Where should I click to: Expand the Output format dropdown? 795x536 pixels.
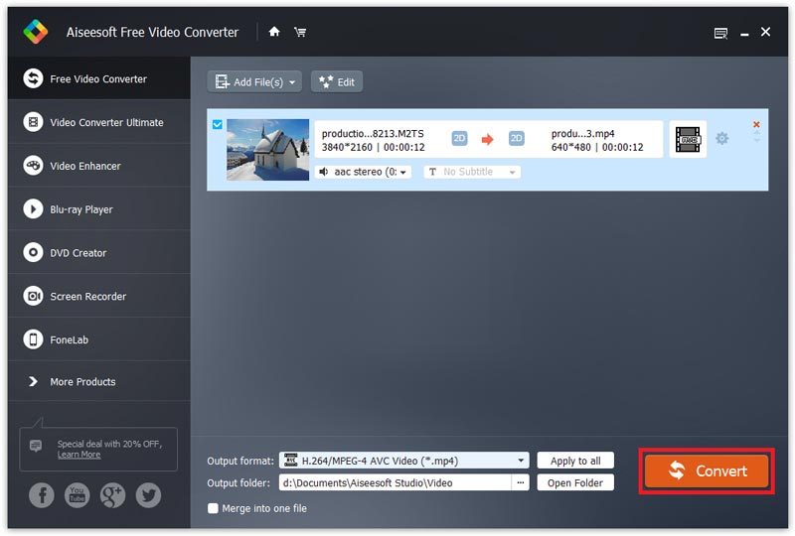[522, 461]
